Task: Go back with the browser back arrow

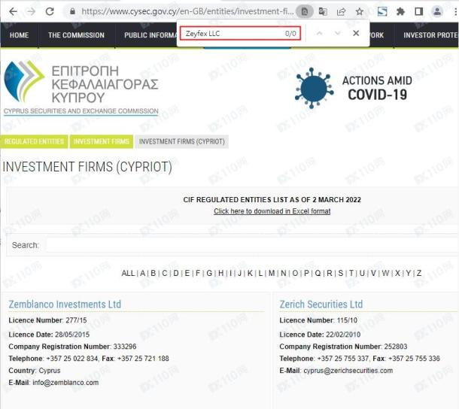Action: pyautogui.click(x=14, y=11)
